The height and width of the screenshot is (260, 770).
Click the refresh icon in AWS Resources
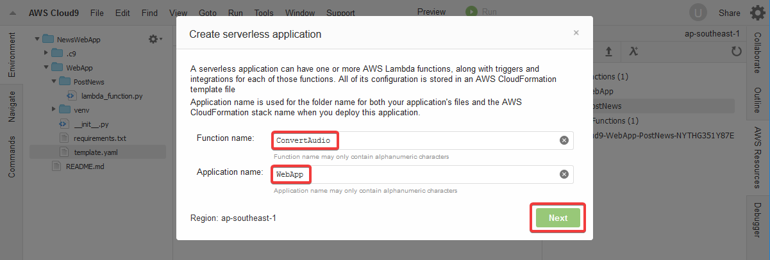(x=736, y=52)
